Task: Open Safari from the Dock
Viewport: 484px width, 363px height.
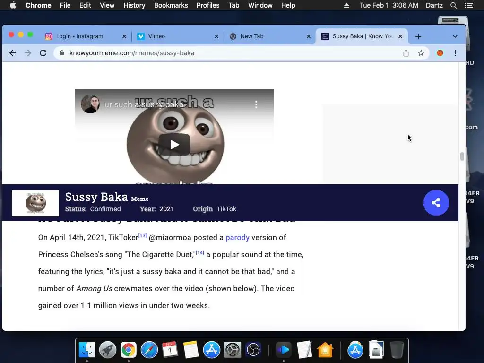Action: point(149,350)
